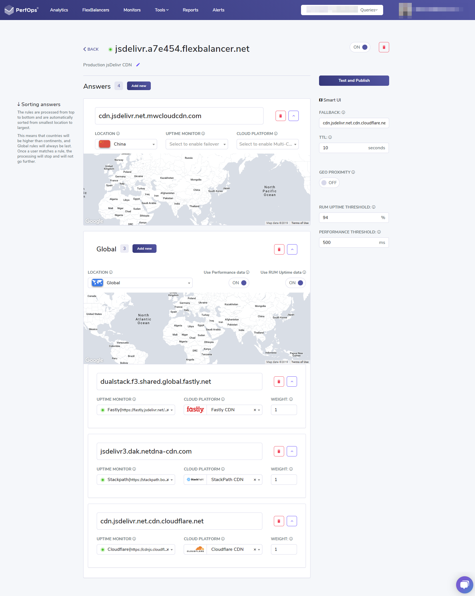
Task: Toggle Use RUM Uptime data switch
Action: [x=296, y=283]
